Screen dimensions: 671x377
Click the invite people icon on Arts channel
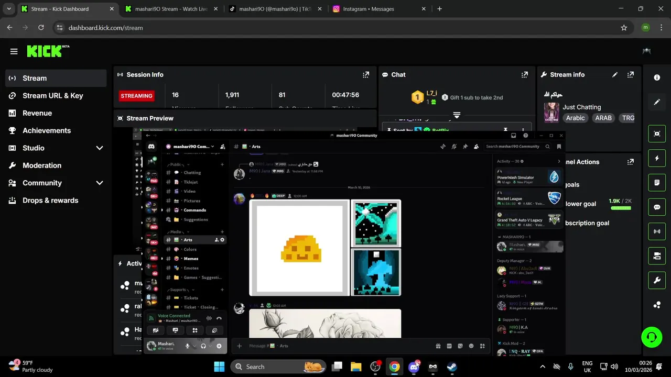click(217, 240)
